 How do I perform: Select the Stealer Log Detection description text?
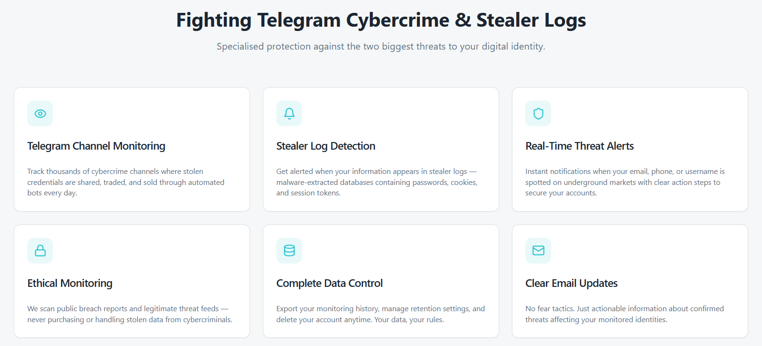click(376, 182)
